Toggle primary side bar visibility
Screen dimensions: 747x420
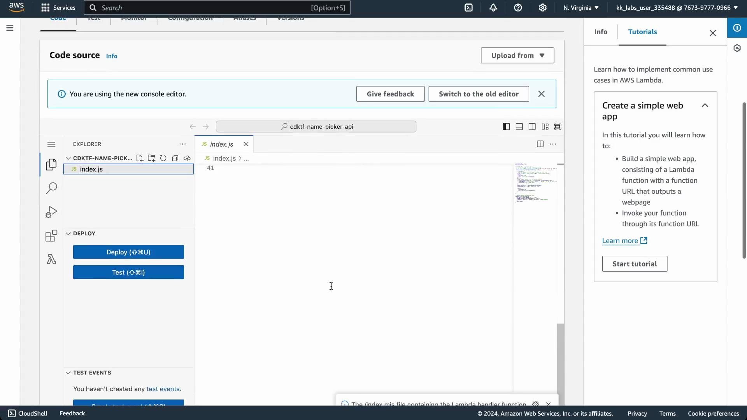(x=506, y=127)
